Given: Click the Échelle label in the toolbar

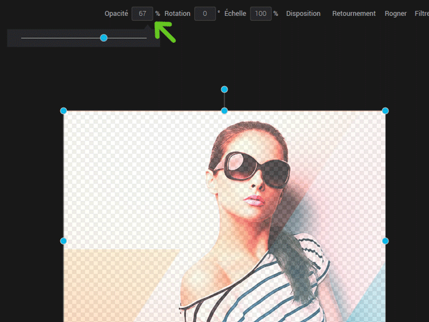Looking at the screenshot, I should [x=235, y=13].
